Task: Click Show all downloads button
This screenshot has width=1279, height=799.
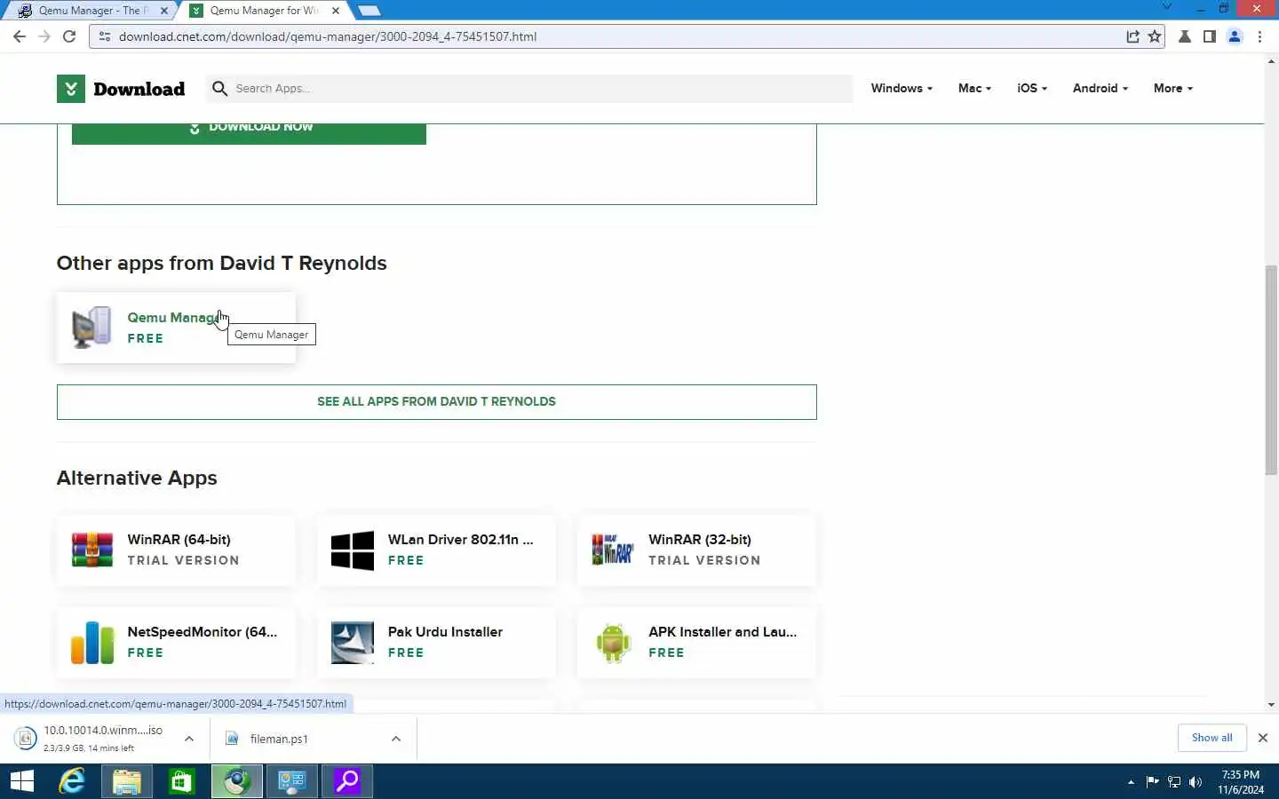Action: coord(1211,738)
